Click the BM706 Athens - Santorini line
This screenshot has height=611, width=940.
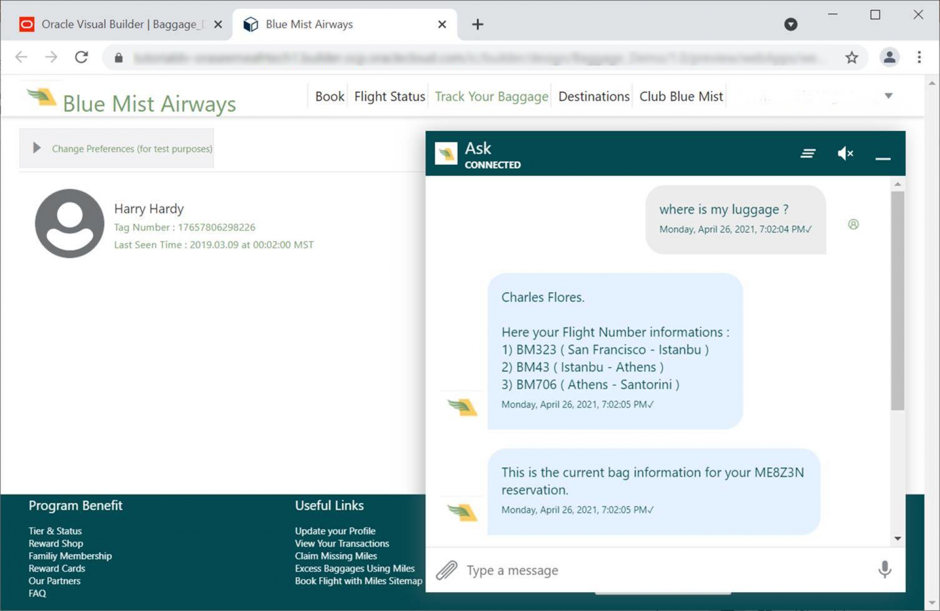[590, 385]
